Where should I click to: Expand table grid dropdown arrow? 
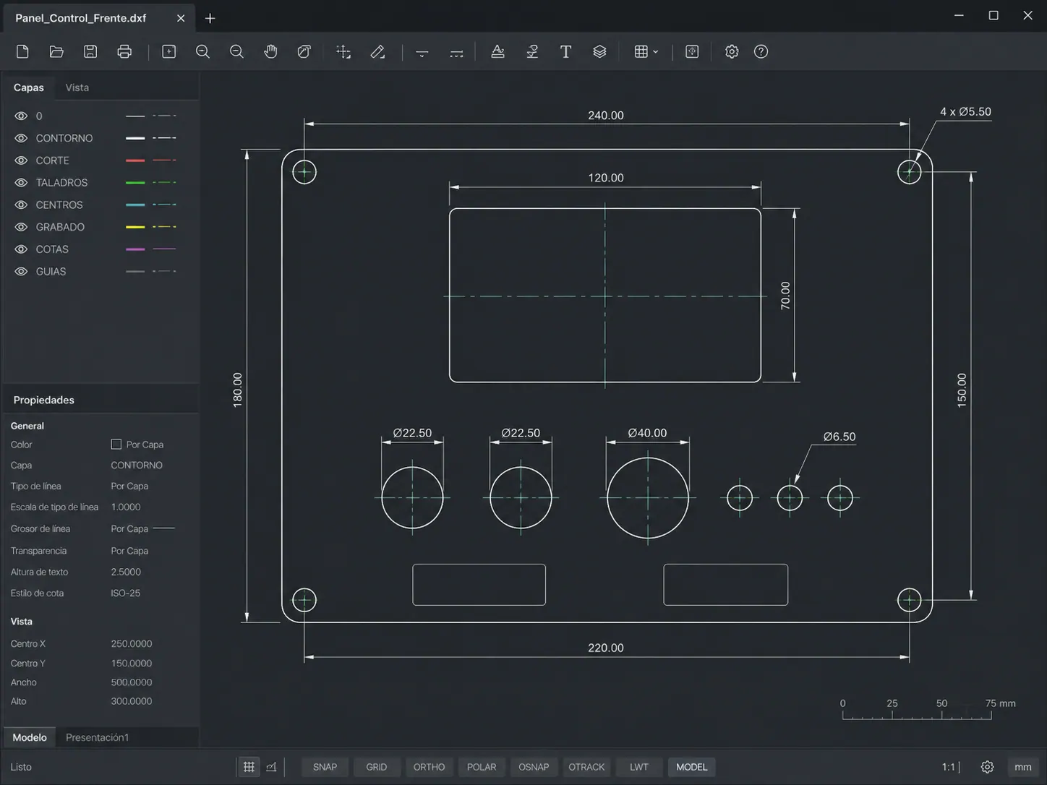[655, 51]
